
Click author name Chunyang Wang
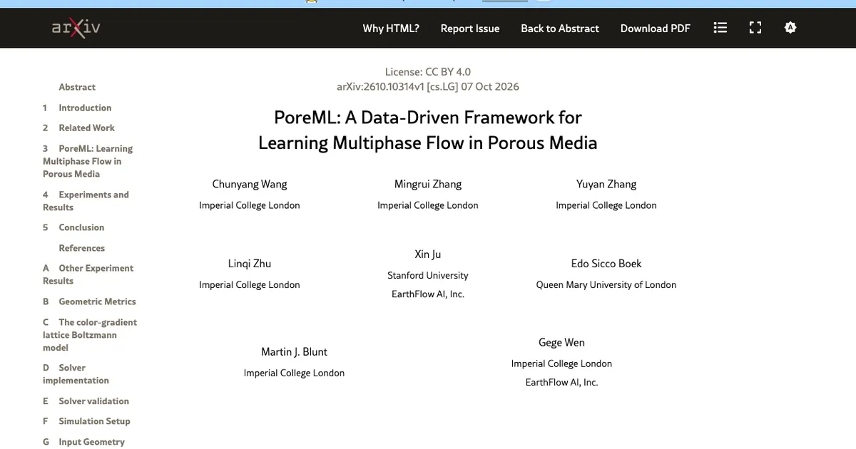[250, 184]
